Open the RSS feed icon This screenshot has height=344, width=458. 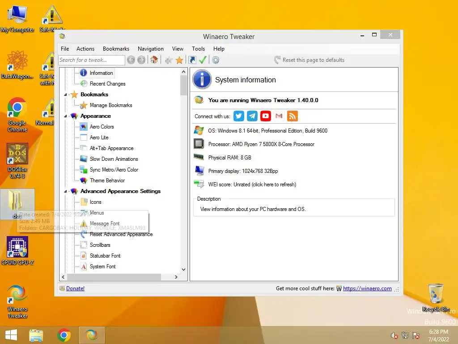click(293, 116)
